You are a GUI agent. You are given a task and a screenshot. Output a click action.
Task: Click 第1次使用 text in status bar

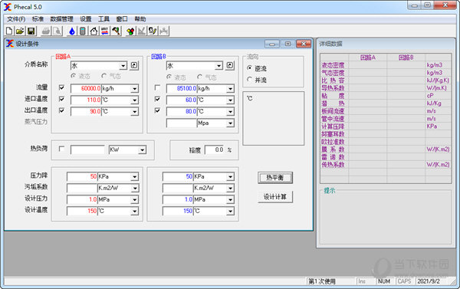(321, 281)
